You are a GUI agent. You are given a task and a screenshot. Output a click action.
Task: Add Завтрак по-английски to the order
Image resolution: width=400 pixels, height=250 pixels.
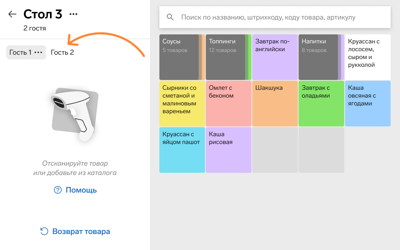(x=275, y=57)
